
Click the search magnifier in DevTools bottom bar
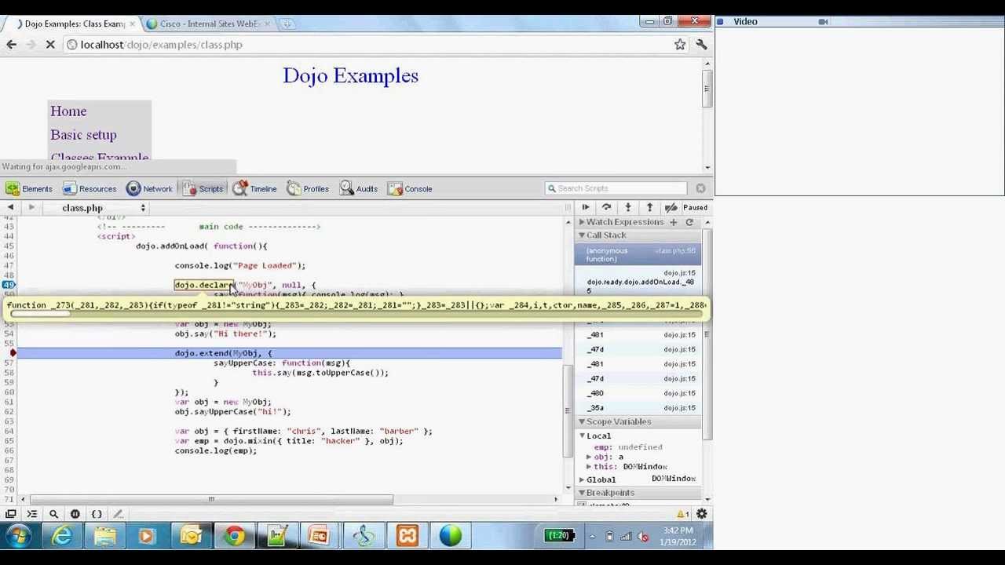pos(53,514)
